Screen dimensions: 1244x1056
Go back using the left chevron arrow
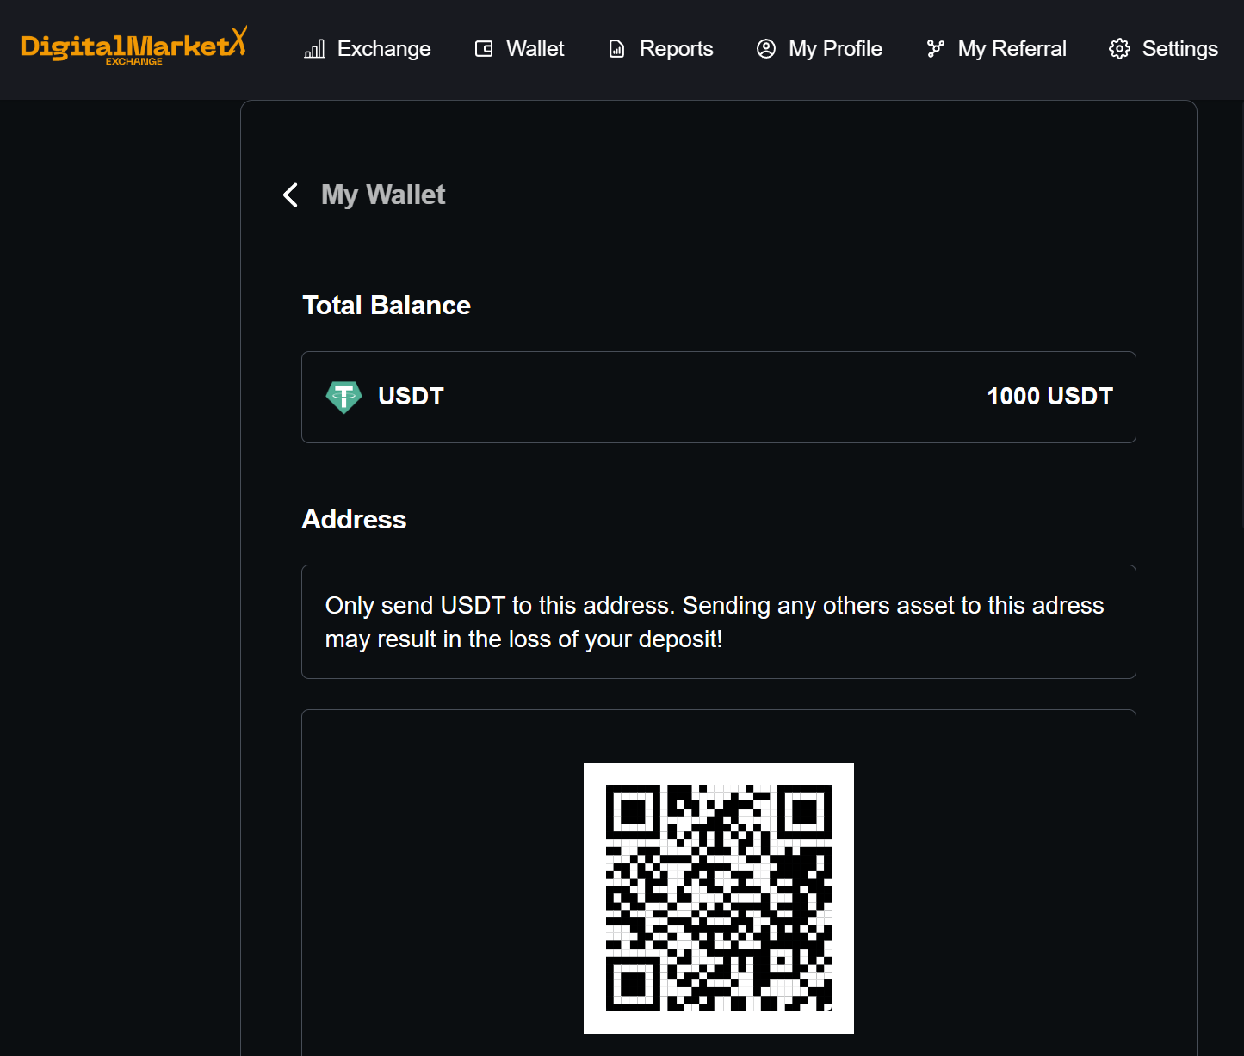(x=291, y=195)
